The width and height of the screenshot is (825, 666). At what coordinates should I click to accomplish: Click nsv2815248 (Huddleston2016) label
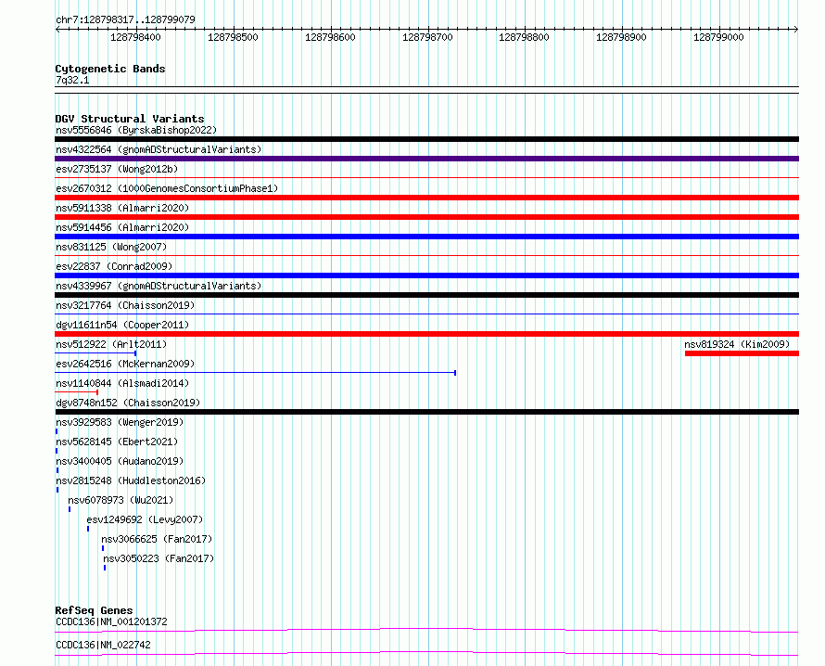(x=131, y=480)
